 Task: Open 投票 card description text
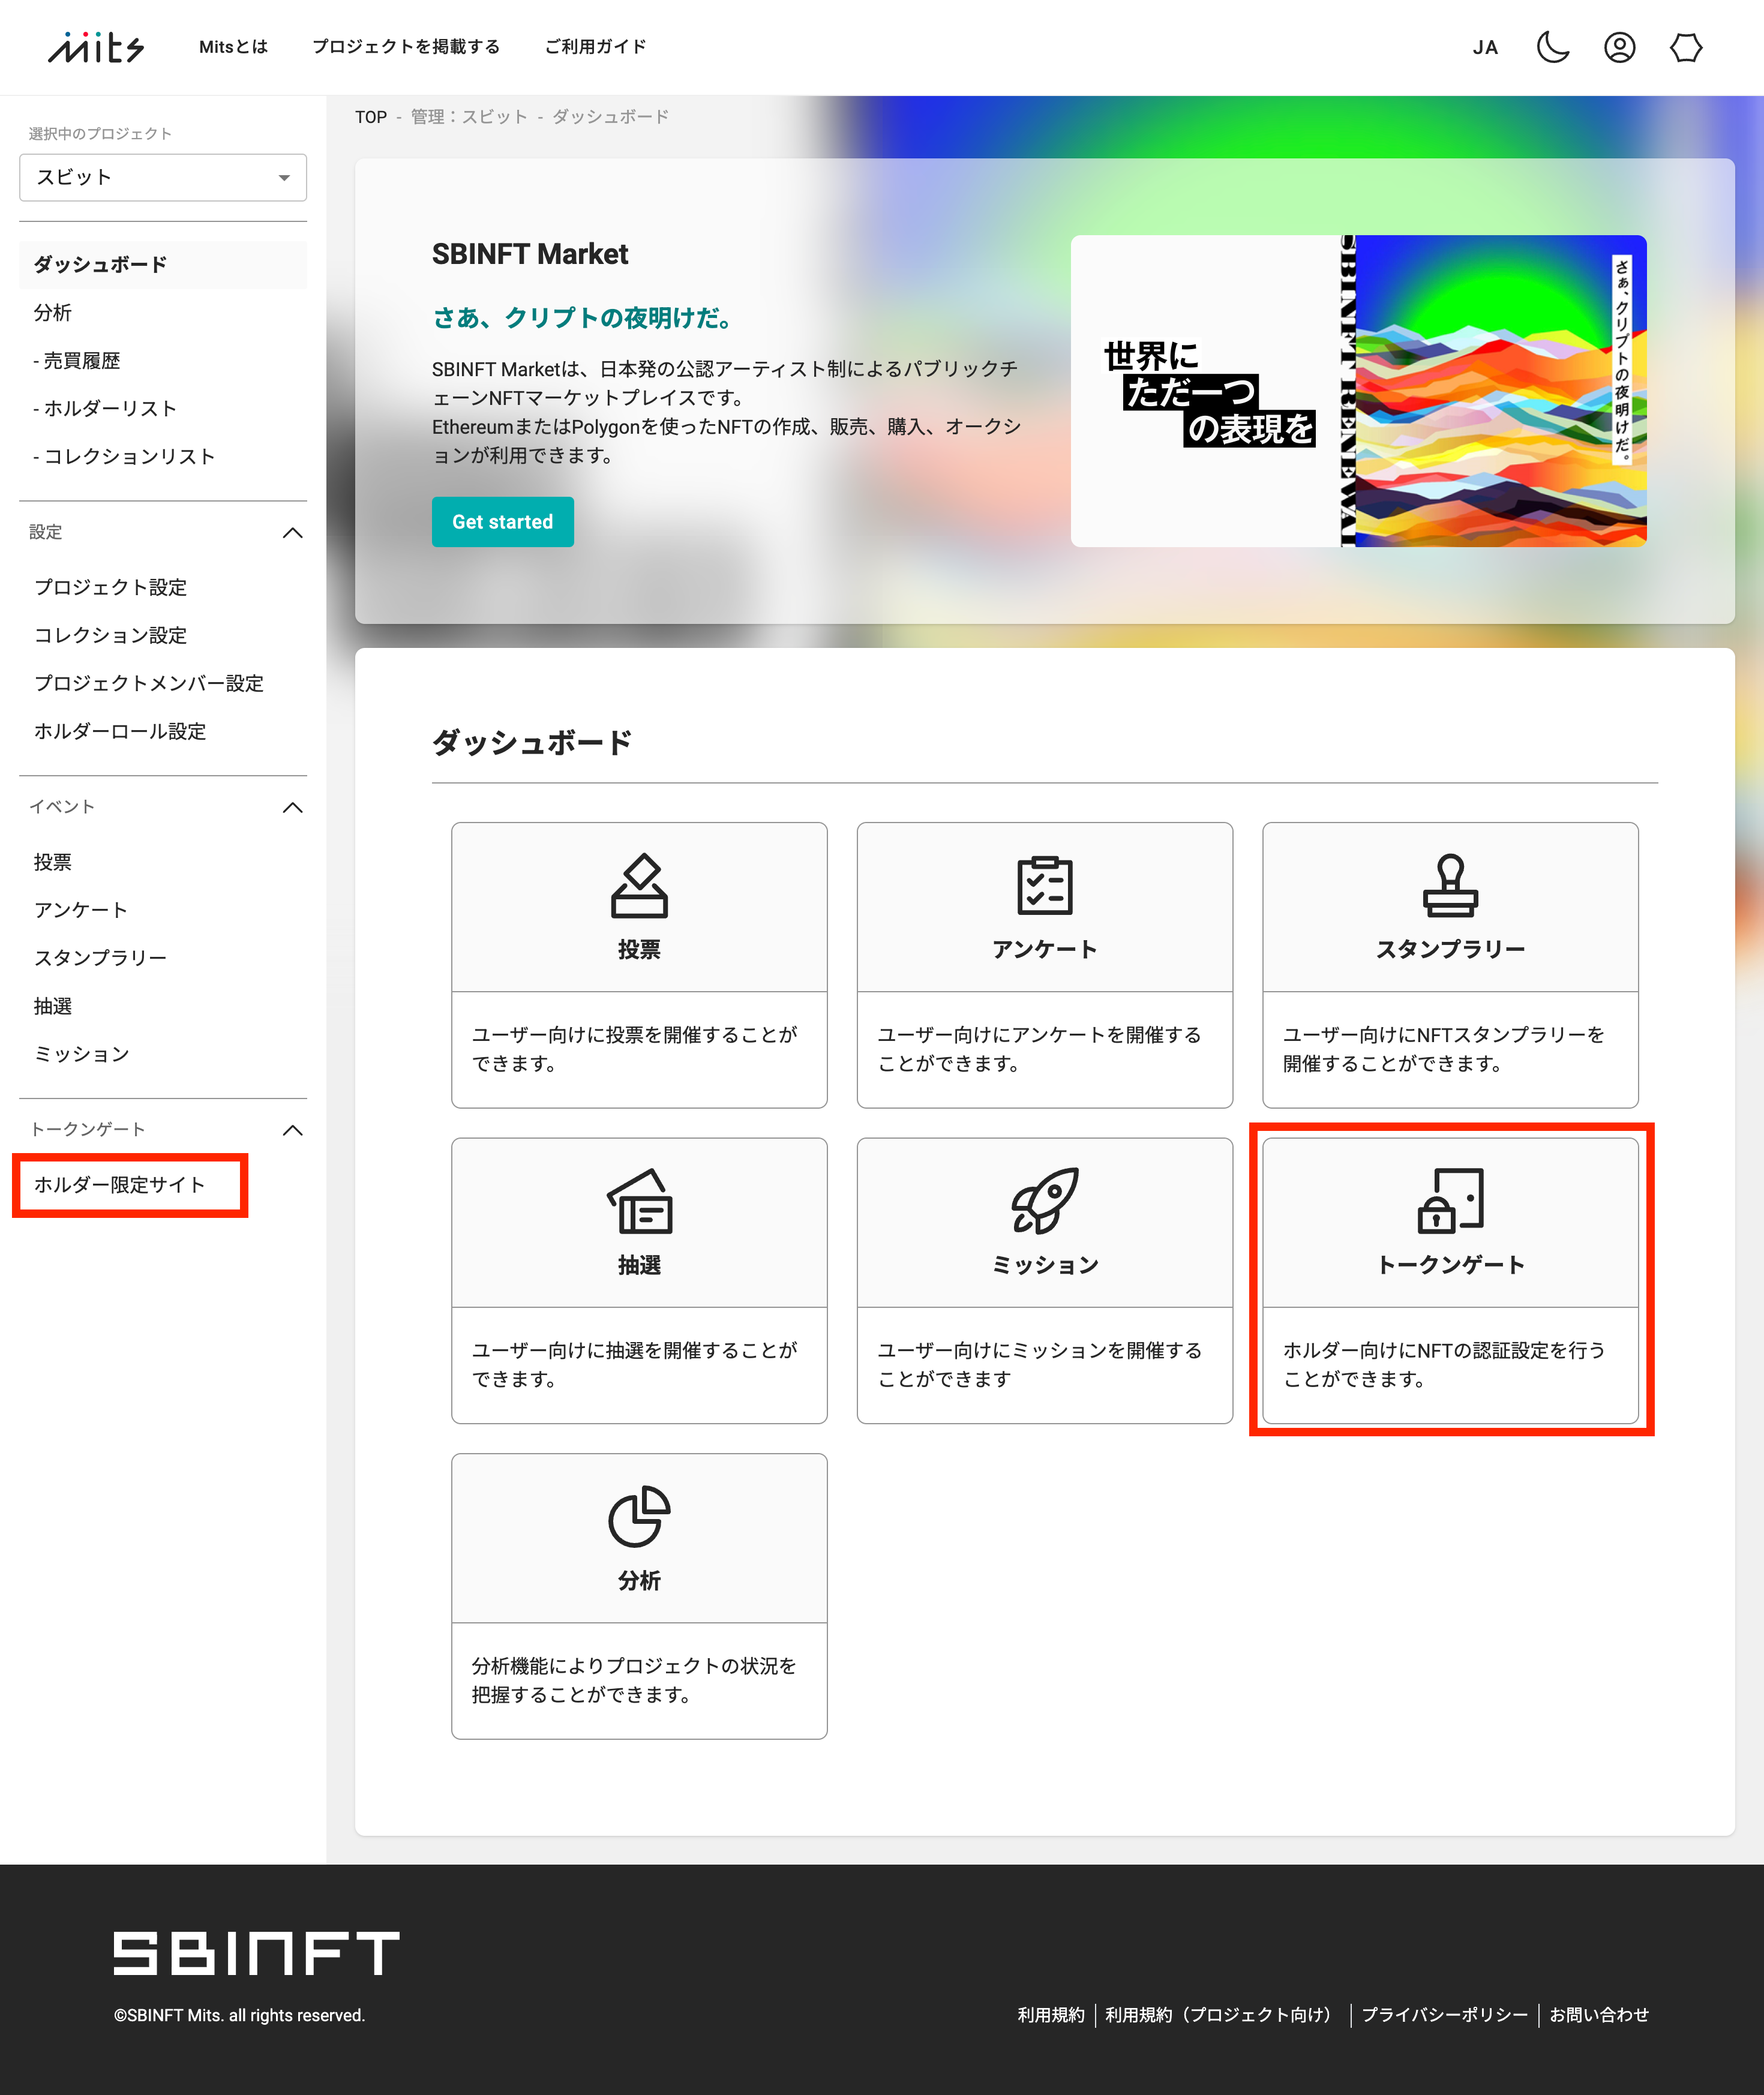(635, 1050)
